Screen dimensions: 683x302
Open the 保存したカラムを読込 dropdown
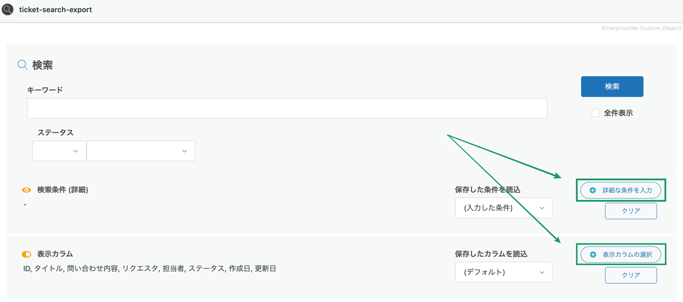[x=504, y=272]
